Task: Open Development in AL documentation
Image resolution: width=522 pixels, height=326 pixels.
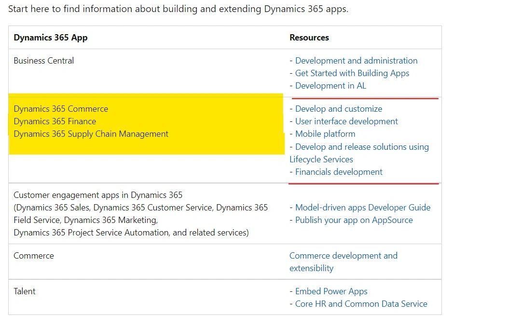Action: click(x=330, y=86)
